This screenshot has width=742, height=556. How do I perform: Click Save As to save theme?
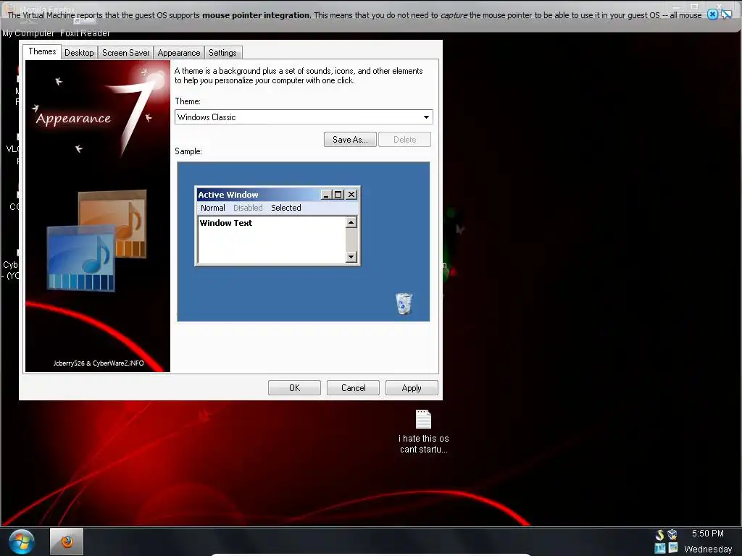[350, 140]
